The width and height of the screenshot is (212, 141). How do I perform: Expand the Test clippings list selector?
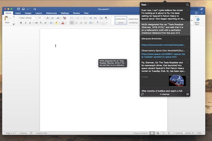145,5
